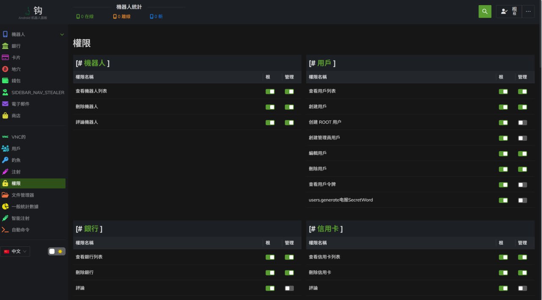Go to the 用戶 menu item

16,149
